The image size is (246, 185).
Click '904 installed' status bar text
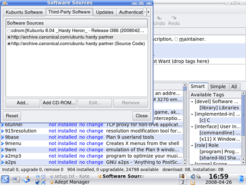tap(81, 170)
